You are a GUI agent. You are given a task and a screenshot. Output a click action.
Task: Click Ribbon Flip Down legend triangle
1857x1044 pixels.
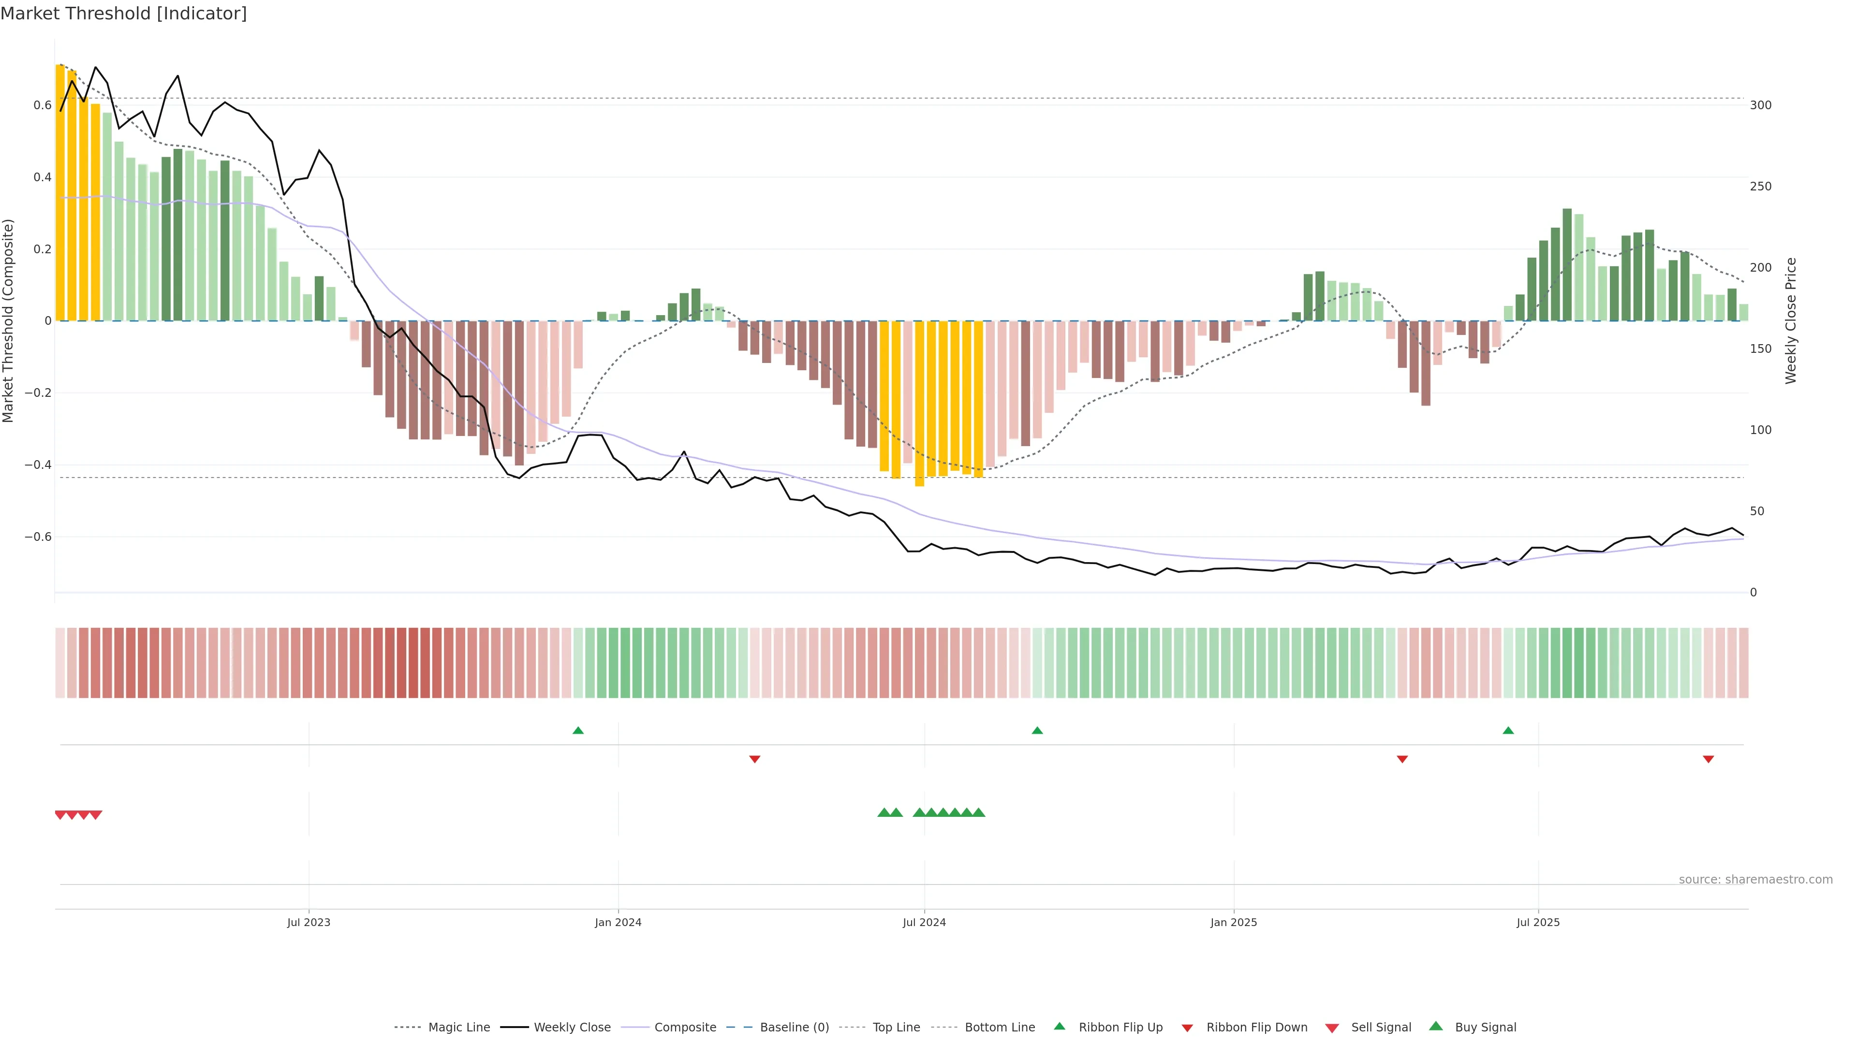coord(1187,1028)
